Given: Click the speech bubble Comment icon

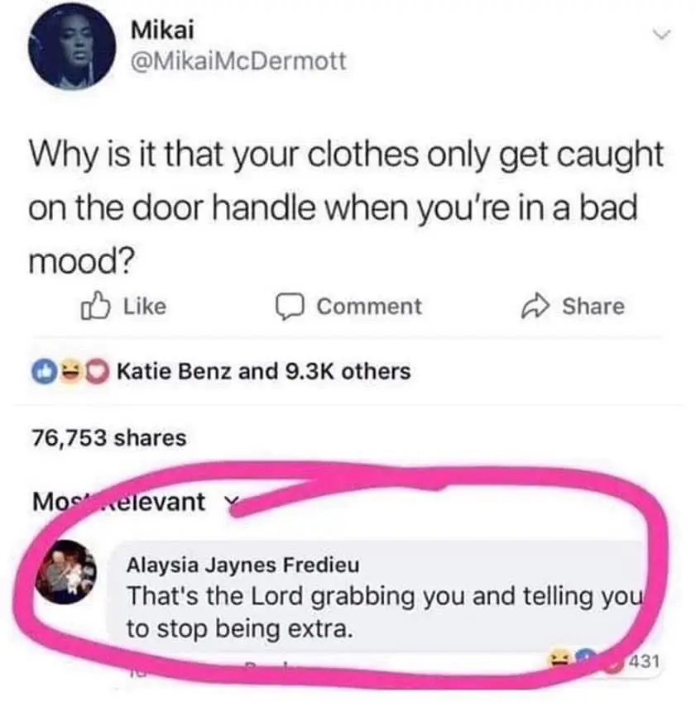Looking at the screenshot, I should click(290, 307).
